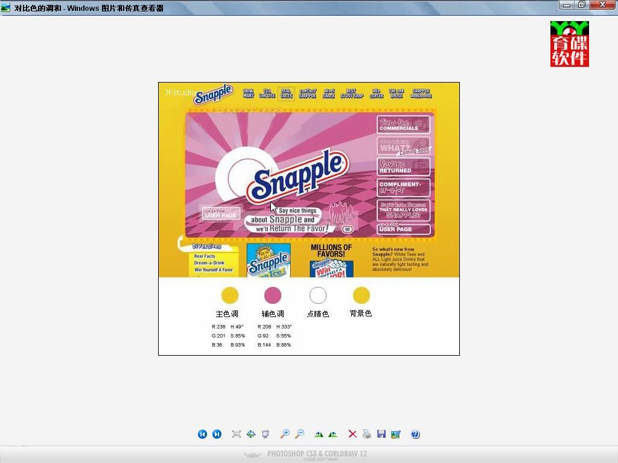This screenshot has width=618, height=463.
Task: Zoom out with the minus magnifier
Action: click(299, 434)
